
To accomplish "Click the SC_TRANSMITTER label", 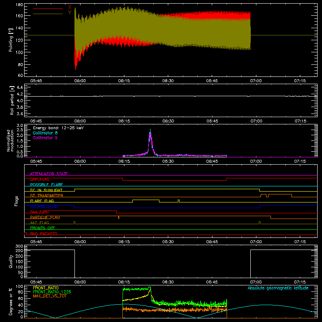I will pos(47,196).
